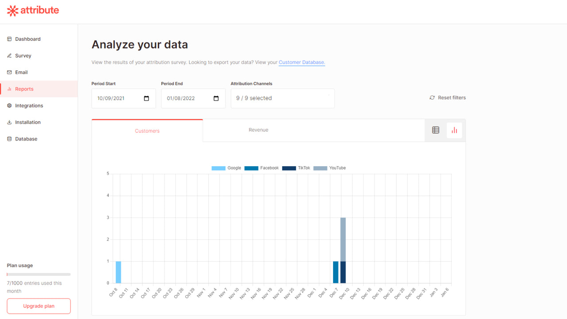Select the bar chart view icon
This screenshot has width=567, height=319.
454,130
